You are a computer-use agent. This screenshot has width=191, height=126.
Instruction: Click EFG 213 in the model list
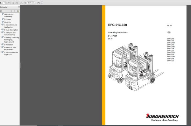170,39
